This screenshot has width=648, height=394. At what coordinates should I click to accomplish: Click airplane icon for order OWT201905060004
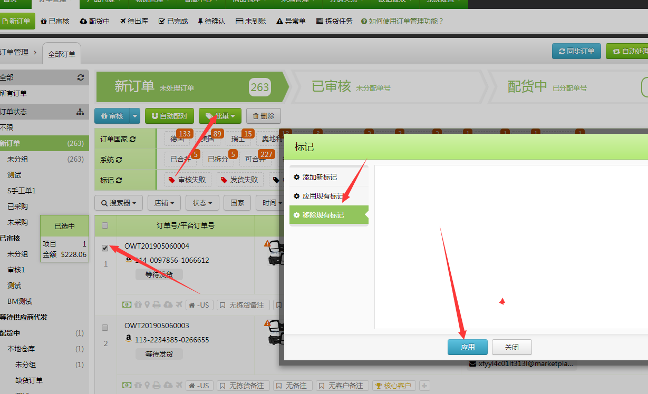pyautogui.click(x=179, y=305)
